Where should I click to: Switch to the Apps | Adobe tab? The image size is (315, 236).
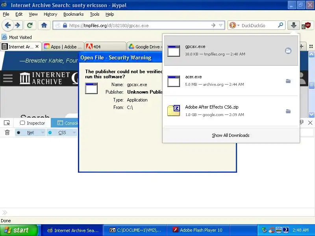63,46
